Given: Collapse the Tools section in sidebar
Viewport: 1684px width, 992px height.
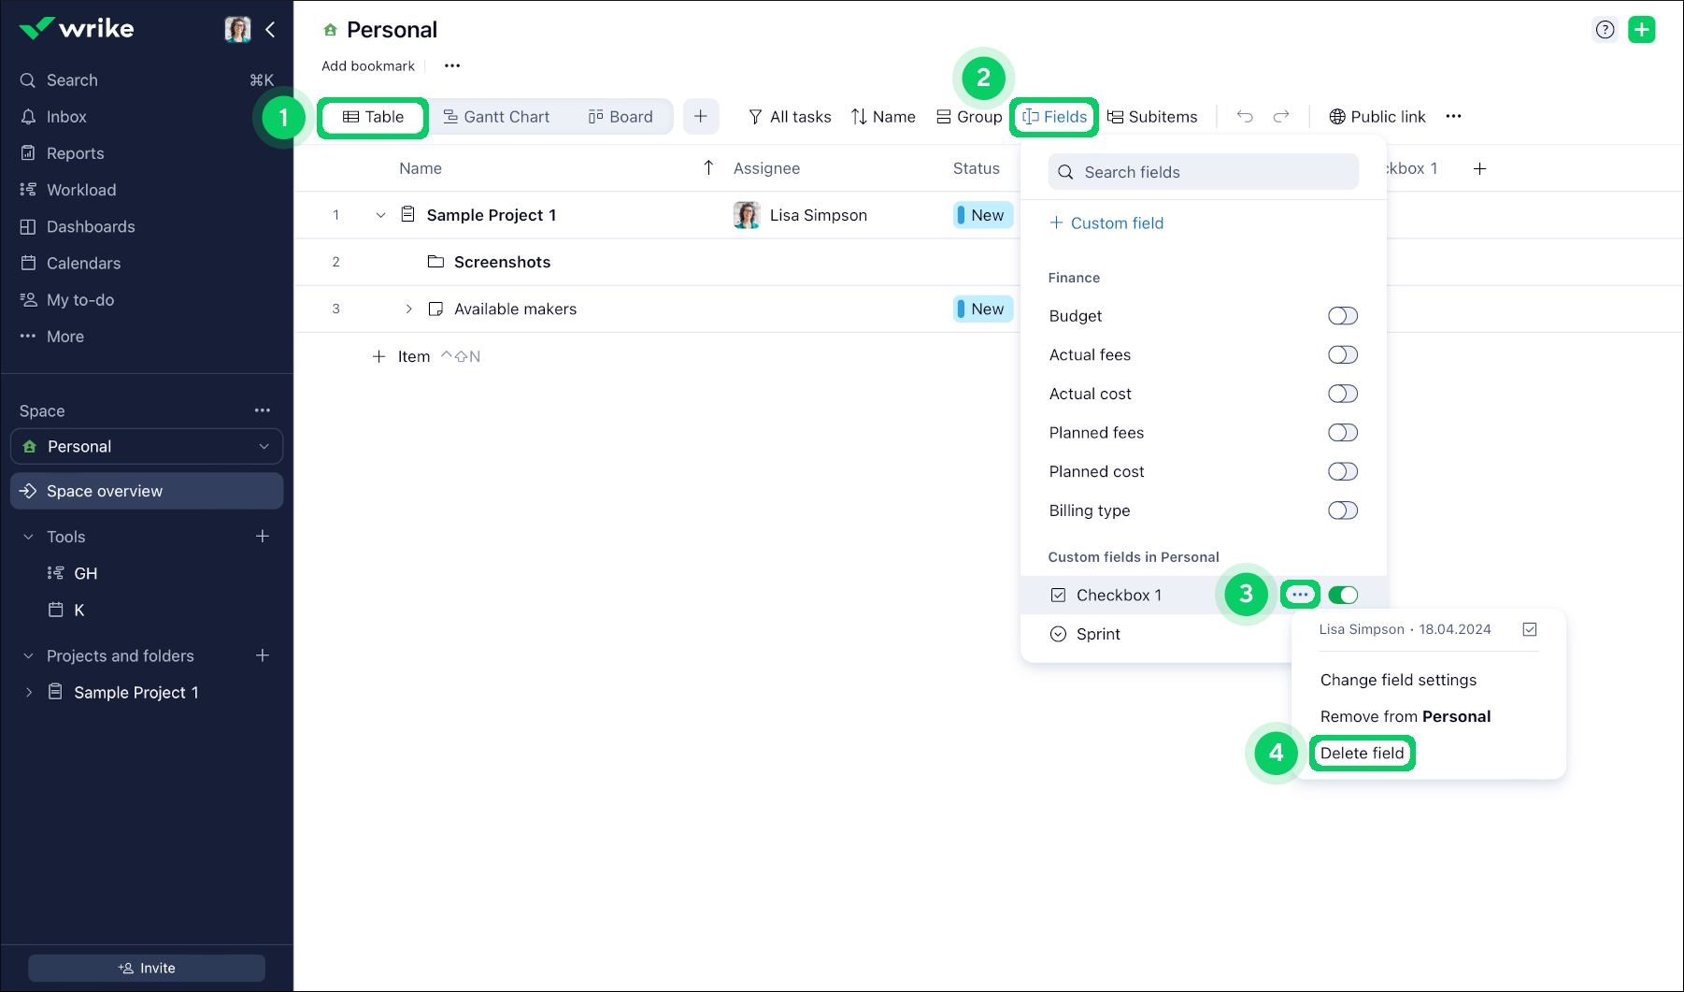Looking at the screenshot, I should [28, 537].
